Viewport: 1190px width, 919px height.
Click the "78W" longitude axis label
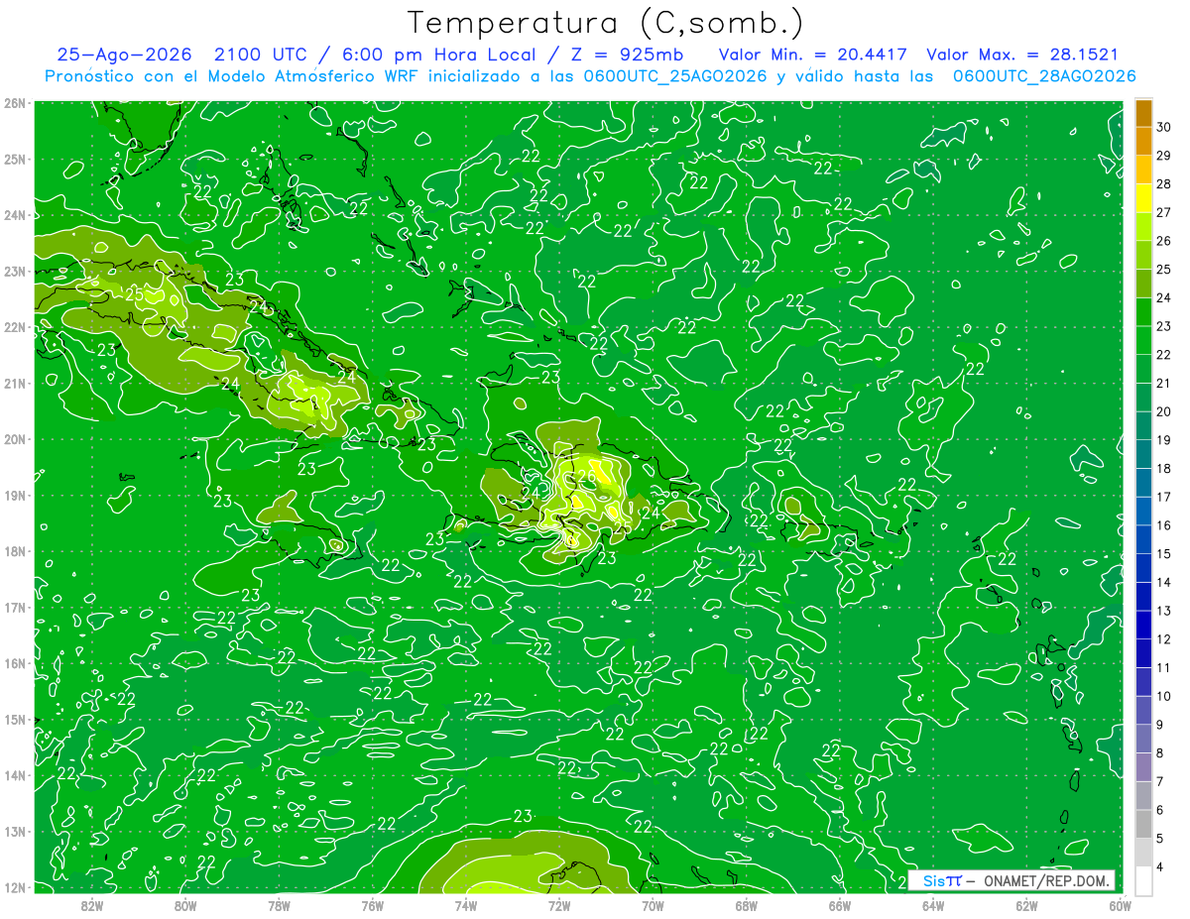pyautogui.click(x=279, y=905)
